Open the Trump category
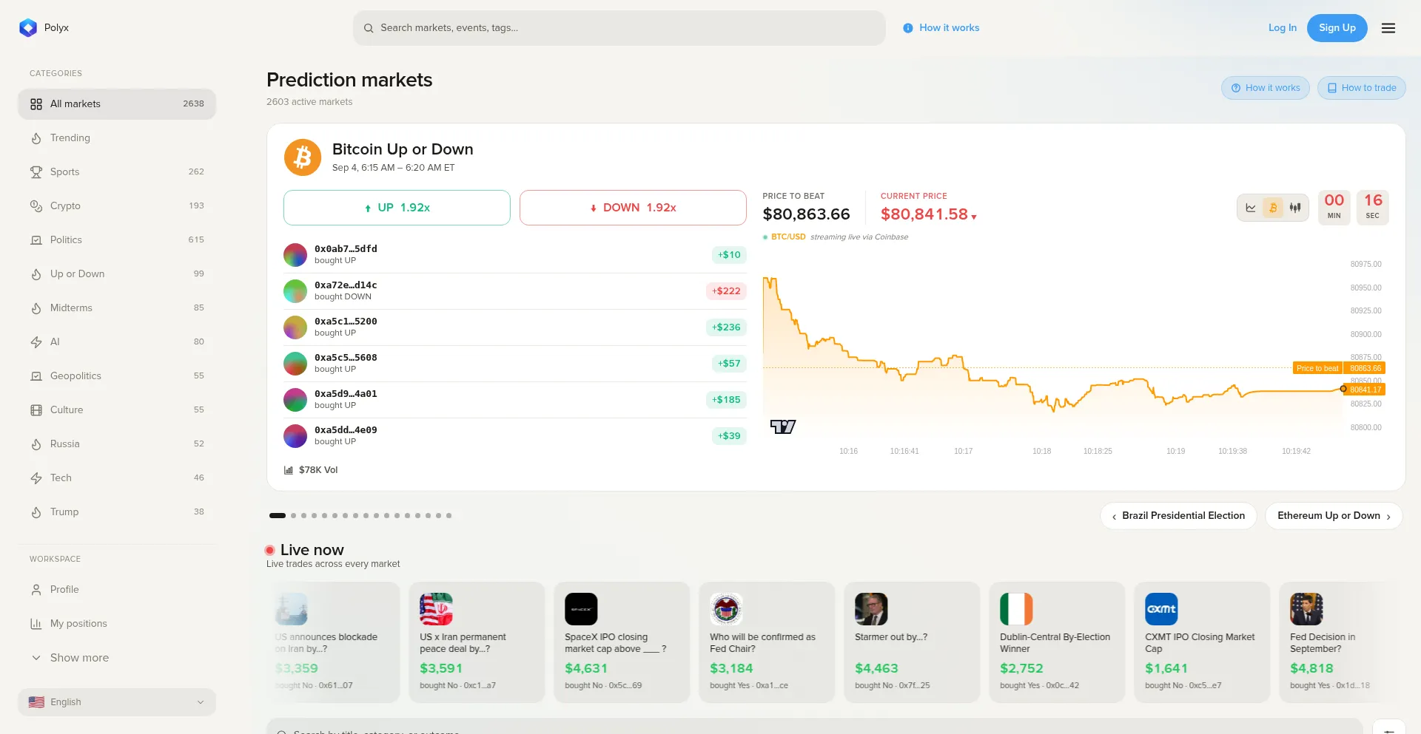 click(117, 512)
